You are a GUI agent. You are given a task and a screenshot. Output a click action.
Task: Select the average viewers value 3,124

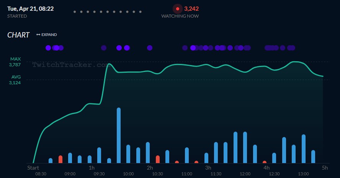pyautogui.click(x=15, y=83)
